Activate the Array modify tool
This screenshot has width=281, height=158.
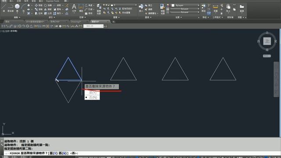click(x=57, y=13)
